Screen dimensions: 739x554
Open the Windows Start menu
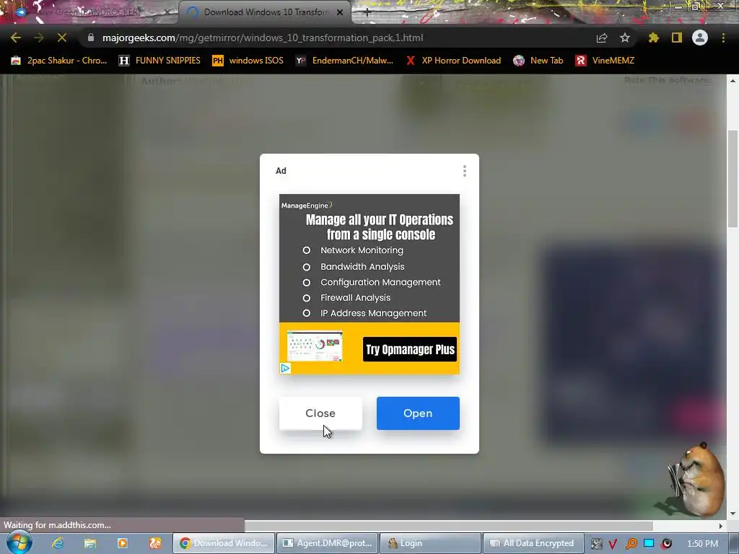tap(19, 542)
